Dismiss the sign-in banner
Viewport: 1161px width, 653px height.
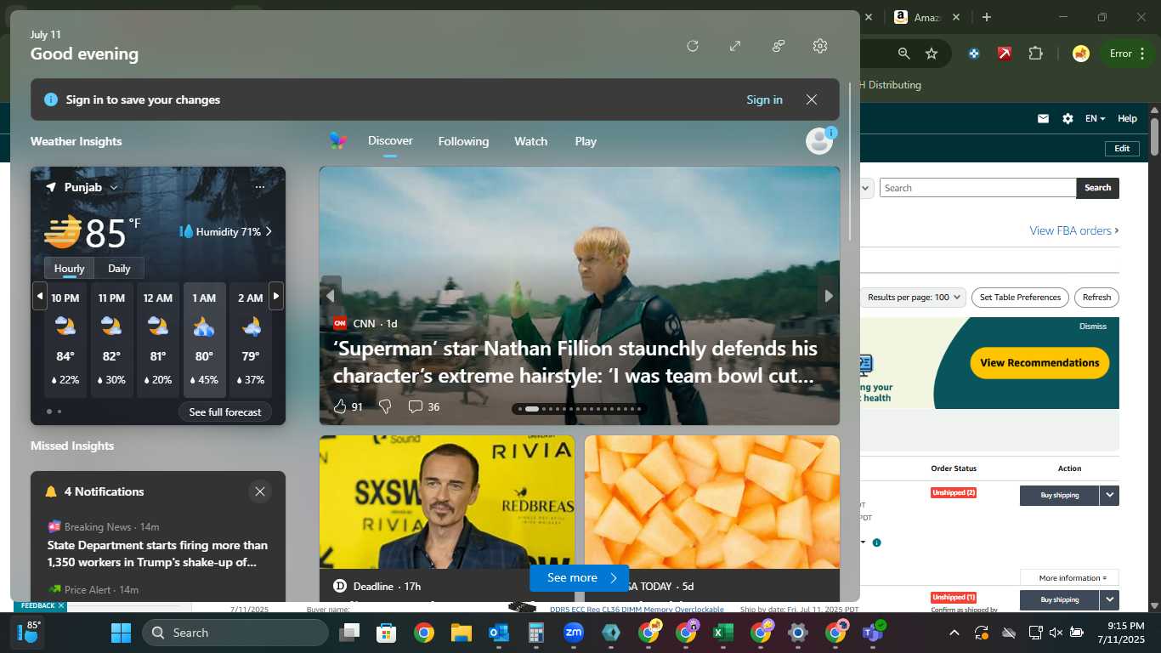coord(812,99)
